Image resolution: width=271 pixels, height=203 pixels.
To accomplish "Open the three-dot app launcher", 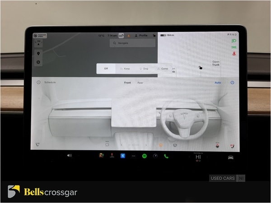I will 133,156.
